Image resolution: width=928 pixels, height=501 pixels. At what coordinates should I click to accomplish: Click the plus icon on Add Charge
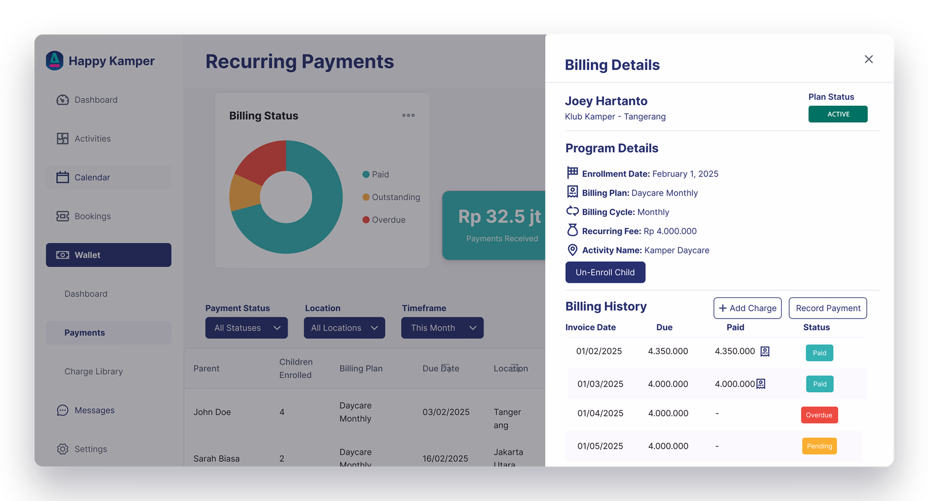click(723, 308)
